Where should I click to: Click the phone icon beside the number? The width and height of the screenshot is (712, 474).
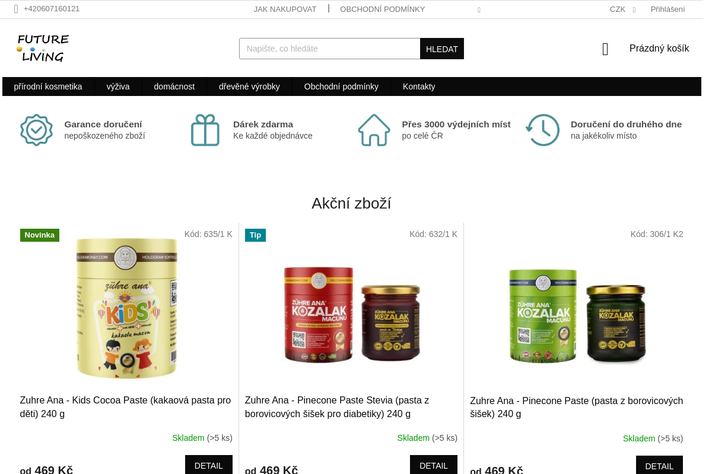[x=16, y=9]
